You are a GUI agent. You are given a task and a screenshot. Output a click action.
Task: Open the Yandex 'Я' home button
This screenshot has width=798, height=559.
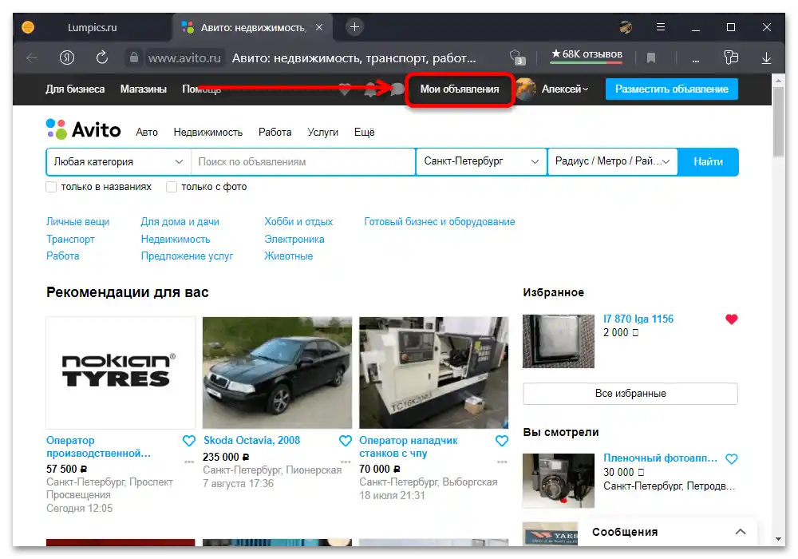tap(67, 58)
